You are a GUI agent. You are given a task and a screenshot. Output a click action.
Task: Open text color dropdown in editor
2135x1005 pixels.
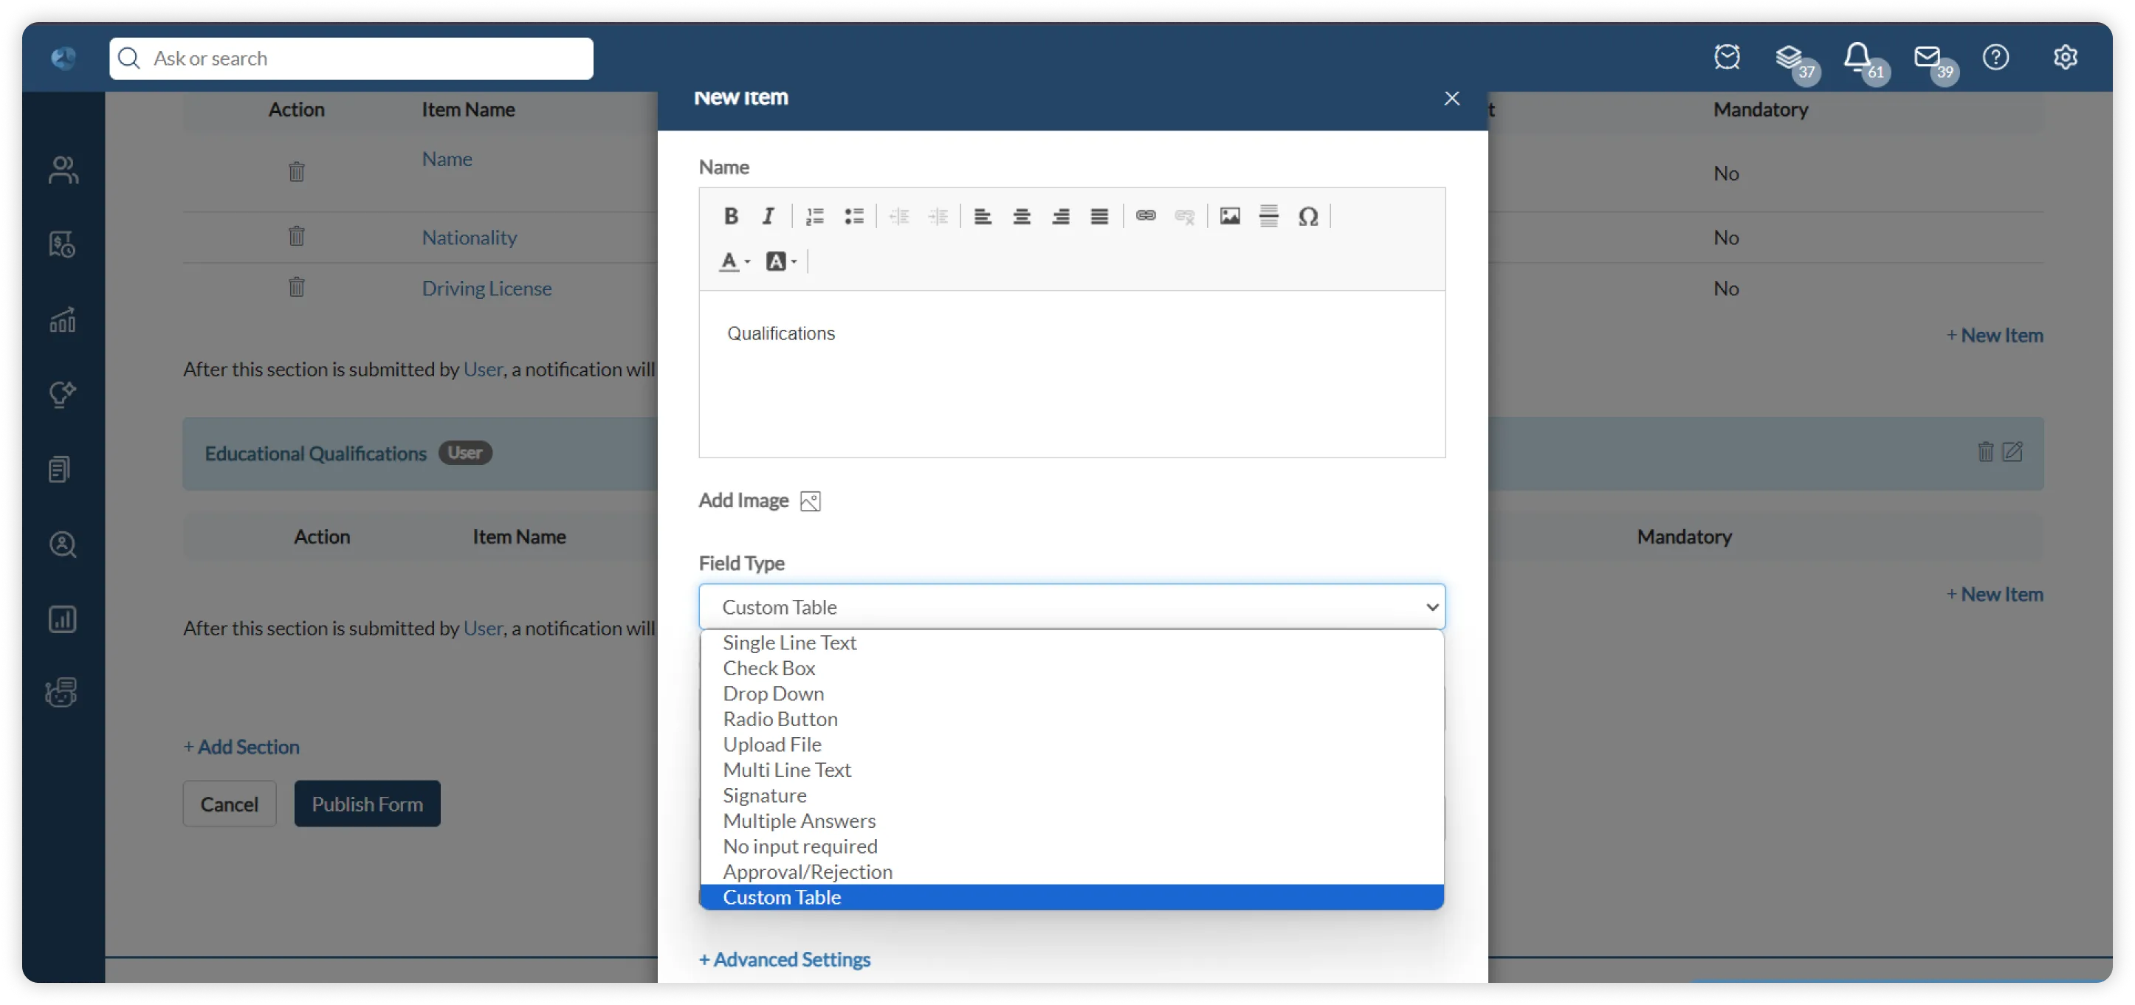734,262
